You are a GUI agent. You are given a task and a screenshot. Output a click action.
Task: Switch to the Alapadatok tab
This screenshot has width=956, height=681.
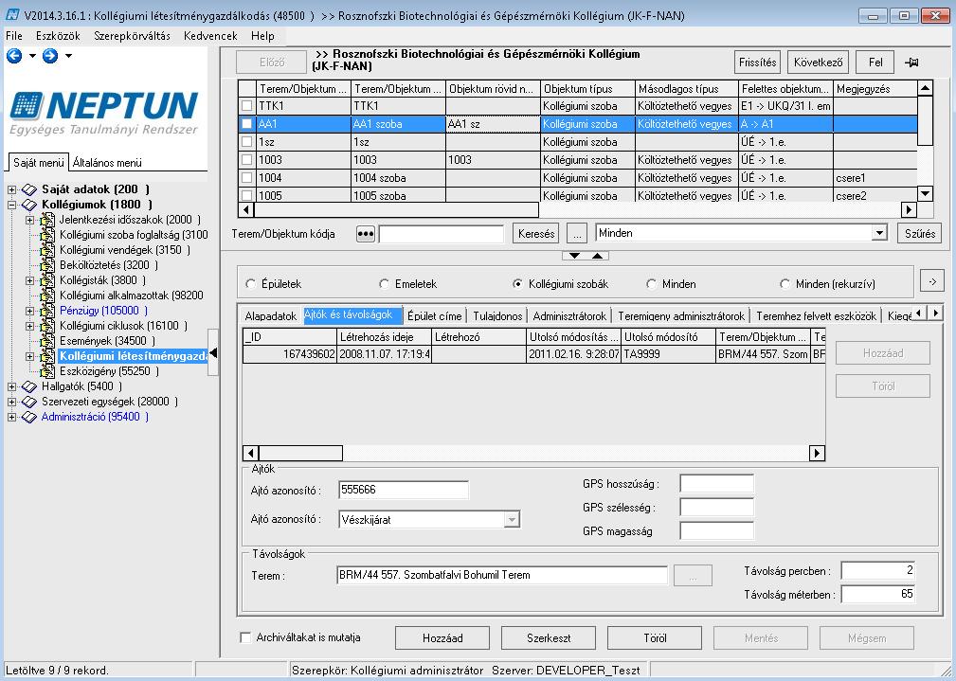click(270, 315)
